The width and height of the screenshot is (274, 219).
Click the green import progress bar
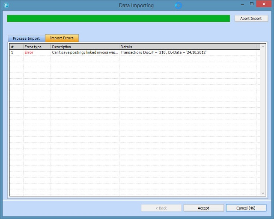[119, 18]
